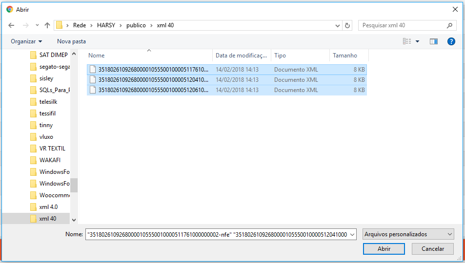The width and height of the screenshot is (465, 263).
Task: Click the vluxo folder icon
Action: click(34, 137)
